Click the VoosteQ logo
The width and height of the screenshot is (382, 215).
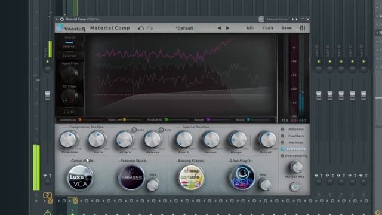pos(72,28)
